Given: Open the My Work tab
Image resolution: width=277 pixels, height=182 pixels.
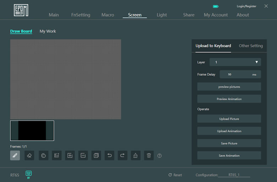Looking at the screenshot, I should [x=48, y=31].
